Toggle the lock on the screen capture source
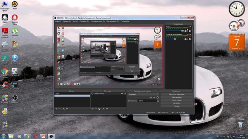 125,93
